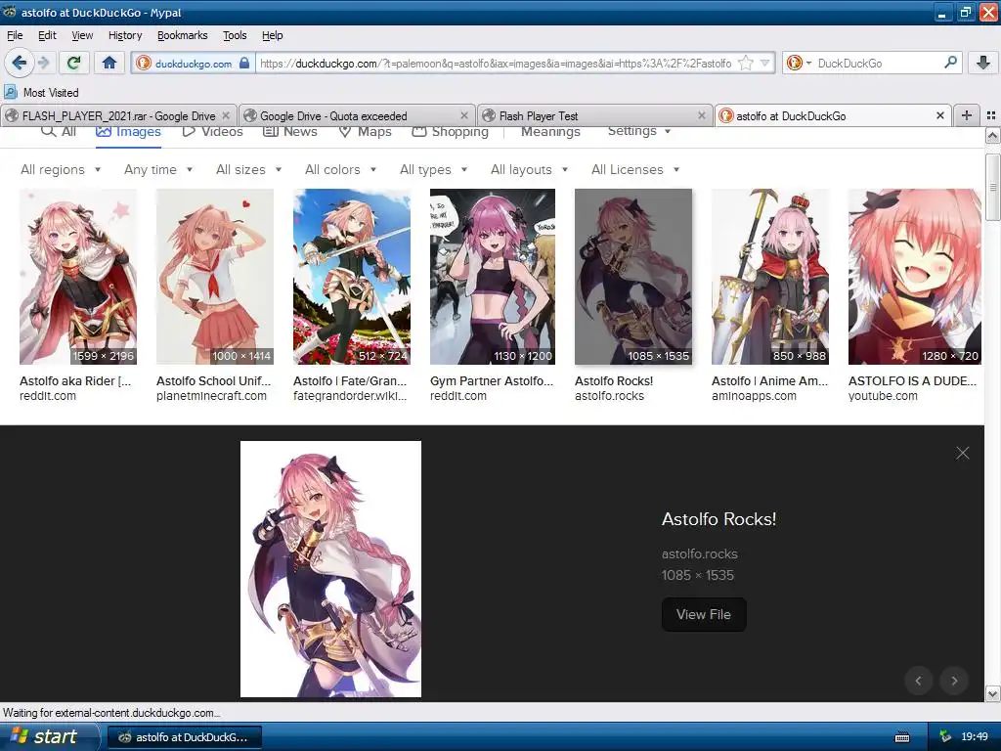1001x751 pixels.
Task: Open the large preview image
Action: (x=330, y=568)
